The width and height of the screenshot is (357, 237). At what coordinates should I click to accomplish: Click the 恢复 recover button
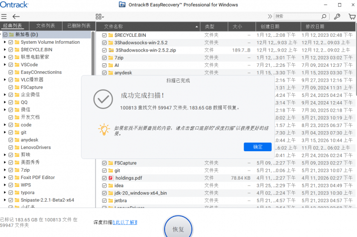(x=178, y=229)
